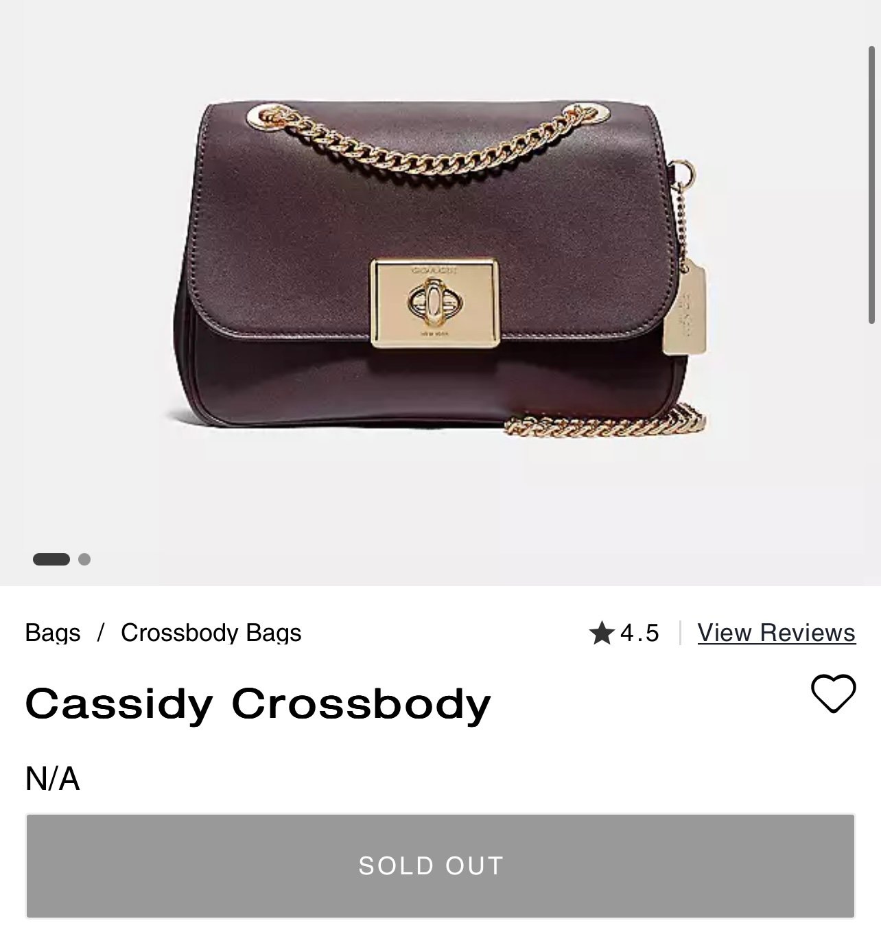Select the first carousel indicator pill
This screenshot has height=943, width=881.
point(51,559)
